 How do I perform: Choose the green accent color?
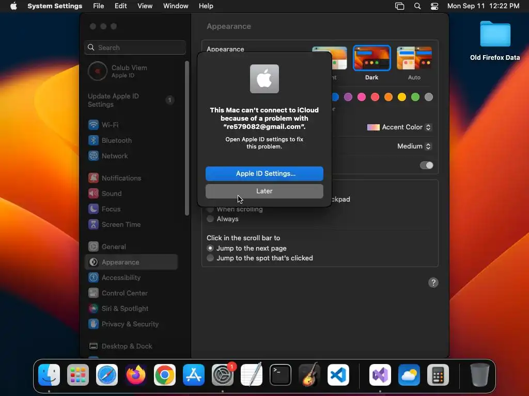[x=415, y=97]
